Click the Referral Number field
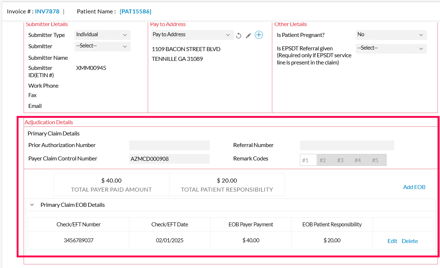Image resolution: width=440 pixels, height=268 pixels. [x=346, y=145]
